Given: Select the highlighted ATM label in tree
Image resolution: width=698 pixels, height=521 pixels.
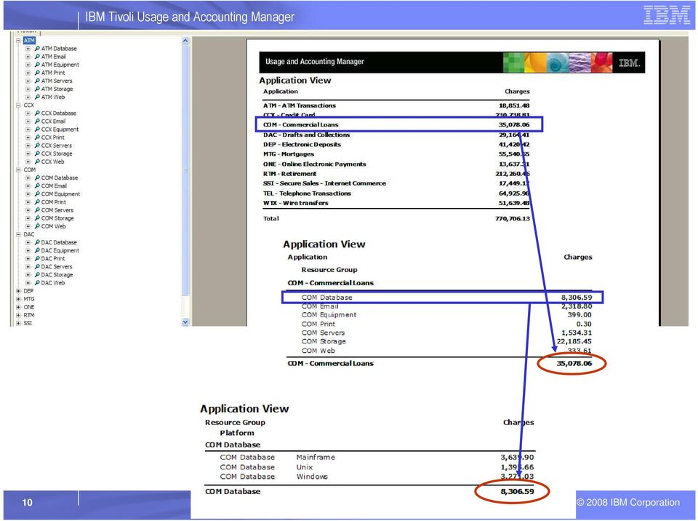Looking at the screenshot, I should coord(29,41).
